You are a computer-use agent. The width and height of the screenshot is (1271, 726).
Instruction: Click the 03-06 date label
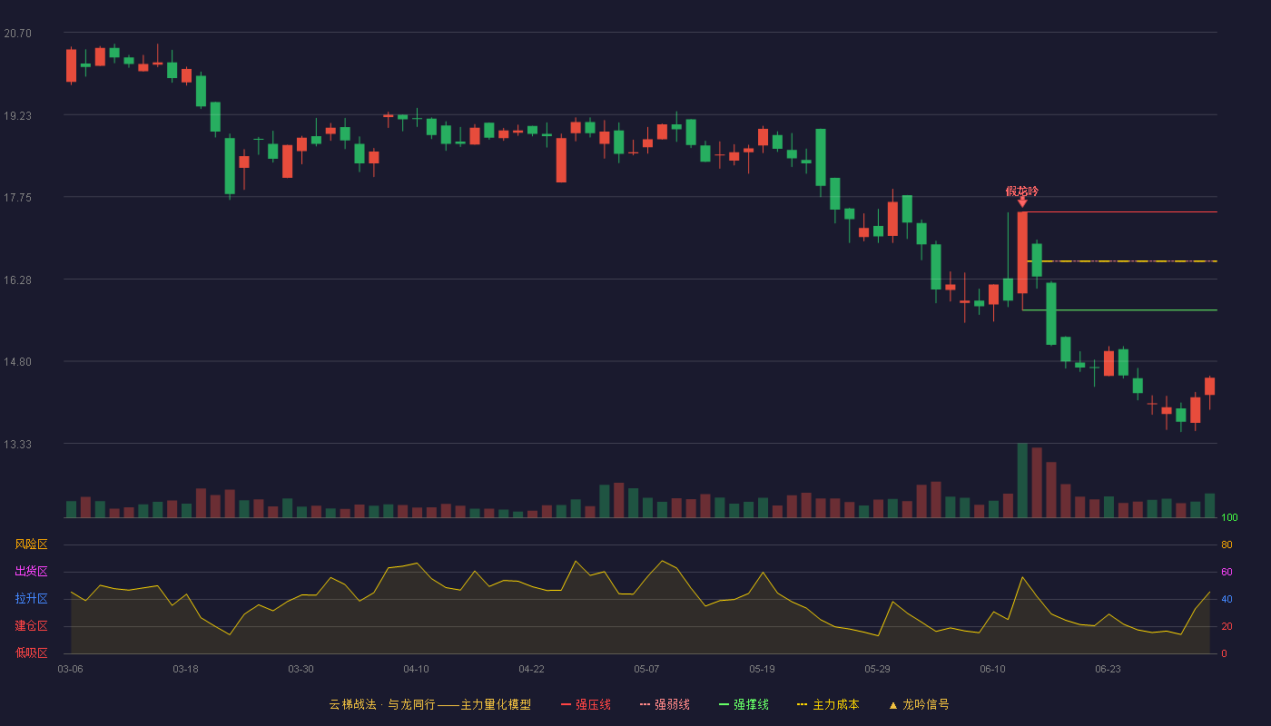pos(71,669)
